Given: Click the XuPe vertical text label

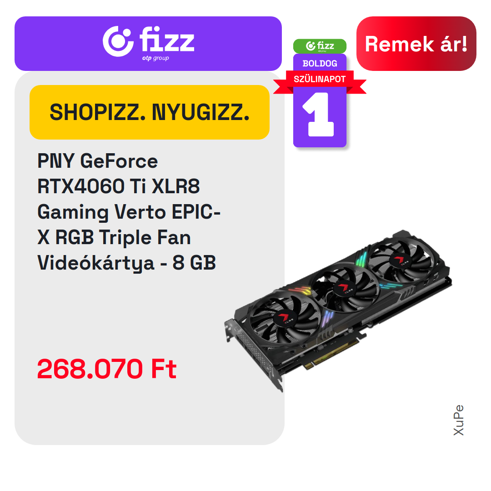Looking at the screenshot, I should point(458,420).
